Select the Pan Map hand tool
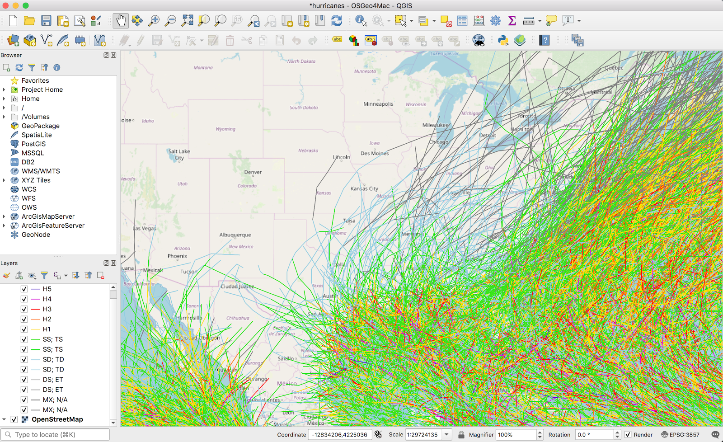This screenshot has width=723, height=442. 121,21
